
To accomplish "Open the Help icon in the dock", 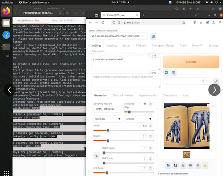I will coord(6,35).
